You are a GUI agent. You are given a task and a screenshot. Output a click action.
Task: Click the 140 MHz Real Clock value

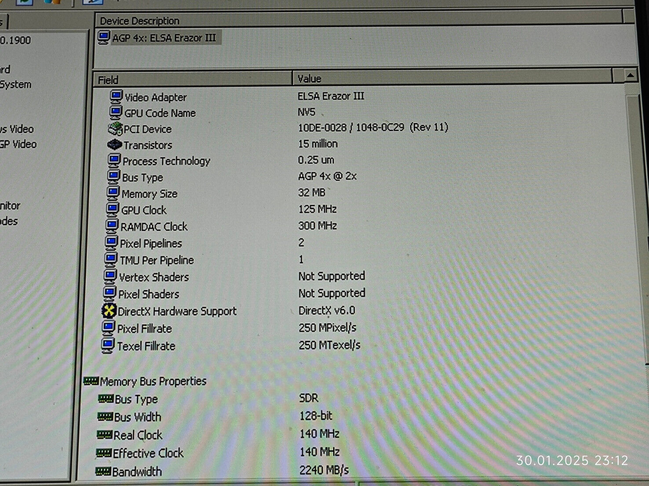(x=319, y=434)
